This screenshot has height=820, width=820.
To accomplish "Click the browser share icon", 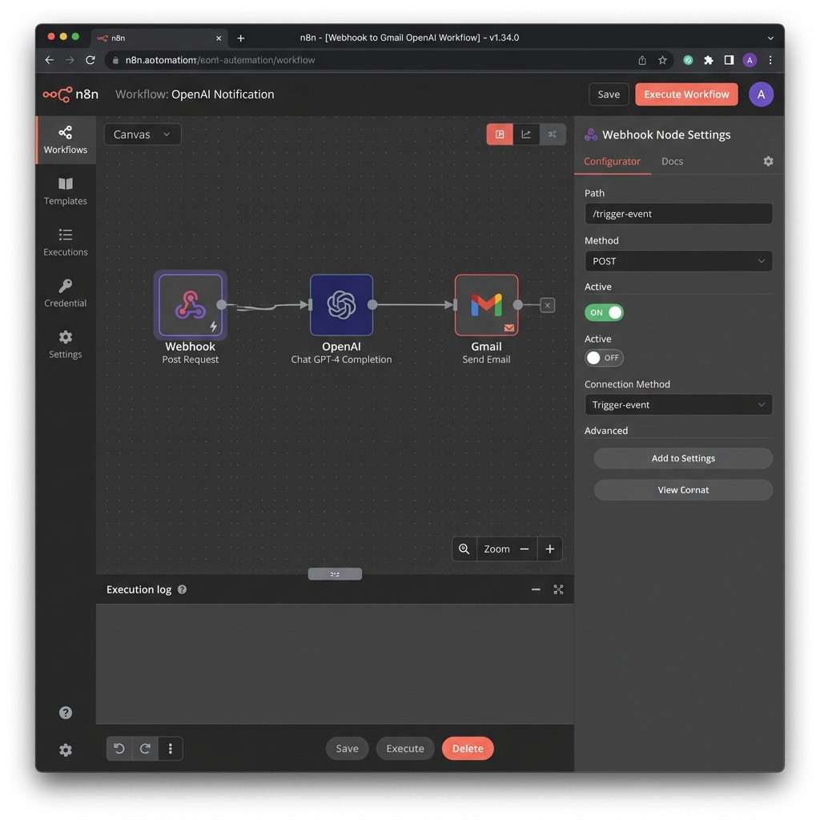I will point(642,60).
